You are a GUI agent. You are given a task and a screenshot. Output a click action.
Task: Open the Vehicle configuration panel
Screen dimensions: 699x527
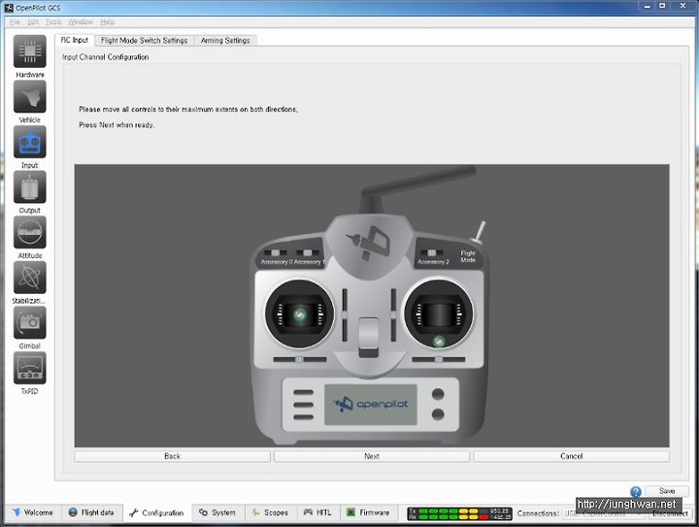click(x=29, y=96)
